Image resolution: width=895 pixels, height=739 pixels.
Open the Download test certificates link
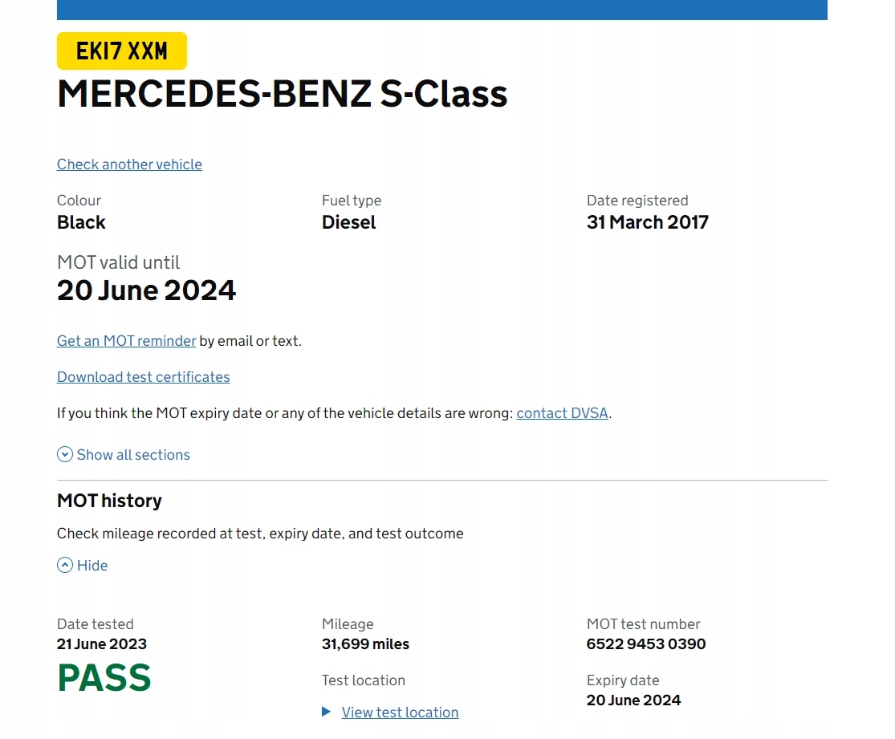(143, 377)
